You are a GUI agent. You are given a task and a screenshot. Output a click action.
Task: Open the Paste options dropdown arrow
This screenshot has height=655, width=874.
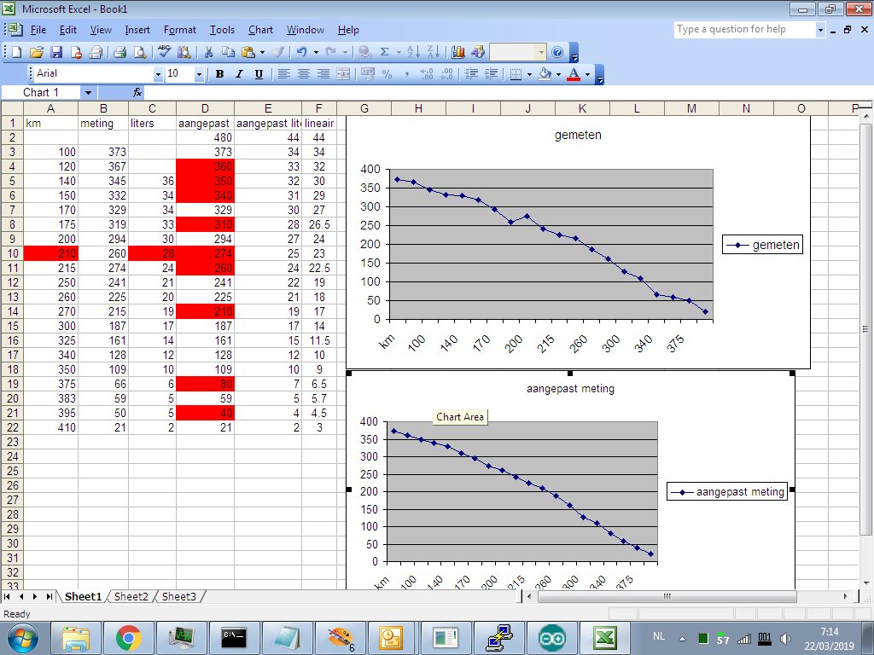(262, 52)
